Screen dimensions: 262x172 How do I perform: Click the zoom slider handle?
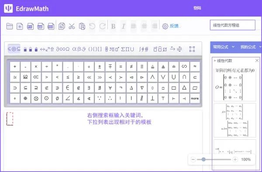(203, 159)
